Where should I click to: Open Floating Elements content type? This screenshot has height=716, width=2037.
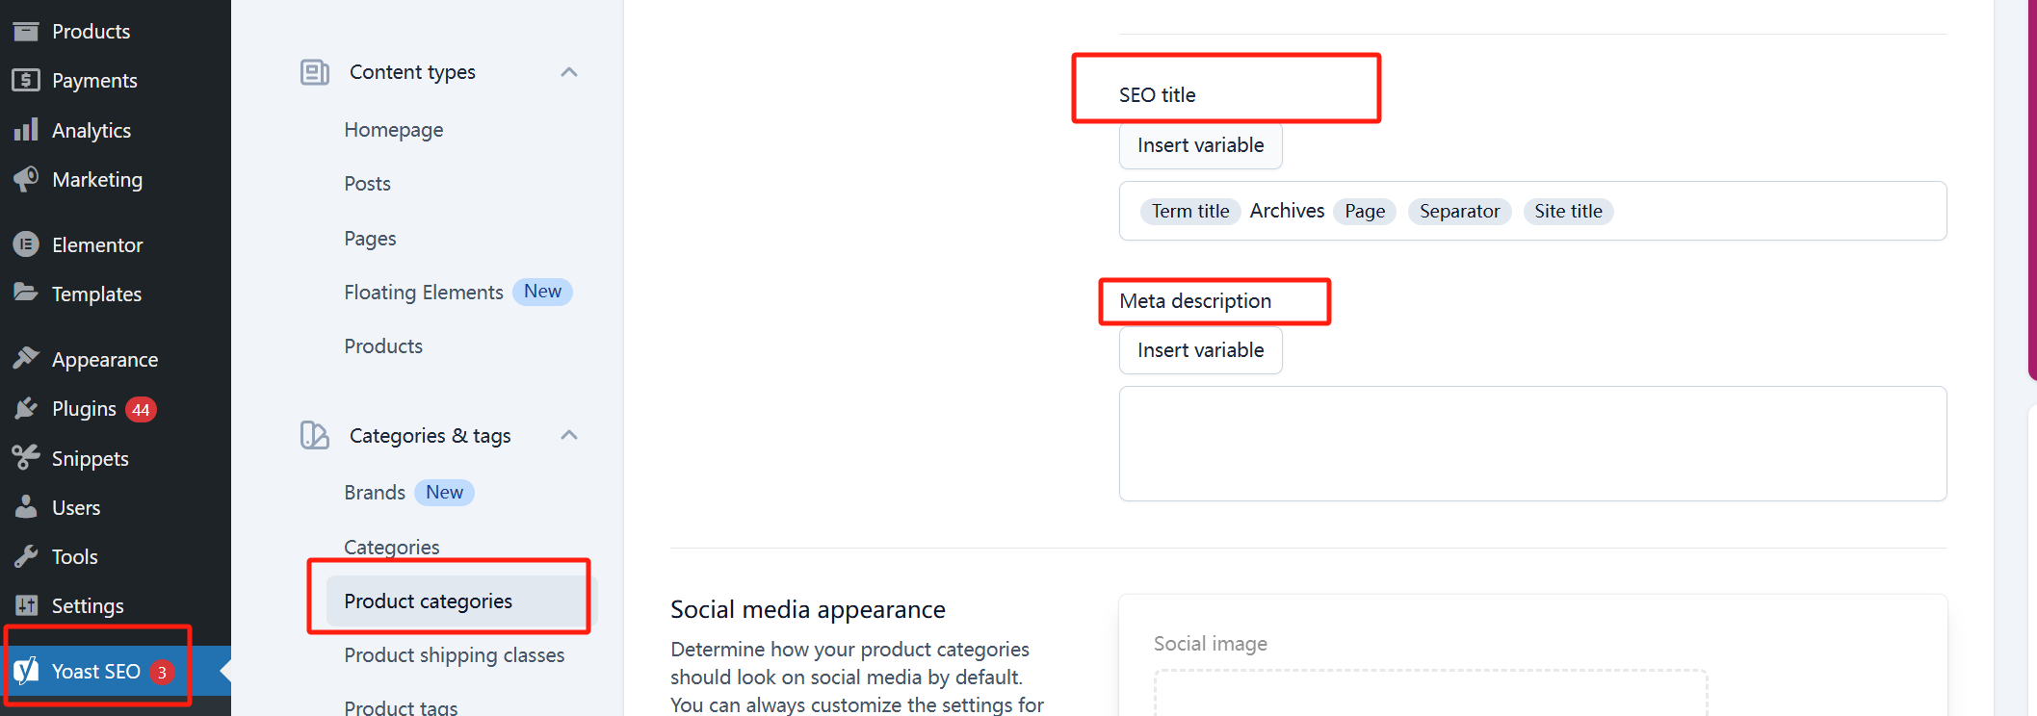click(424, 293)
